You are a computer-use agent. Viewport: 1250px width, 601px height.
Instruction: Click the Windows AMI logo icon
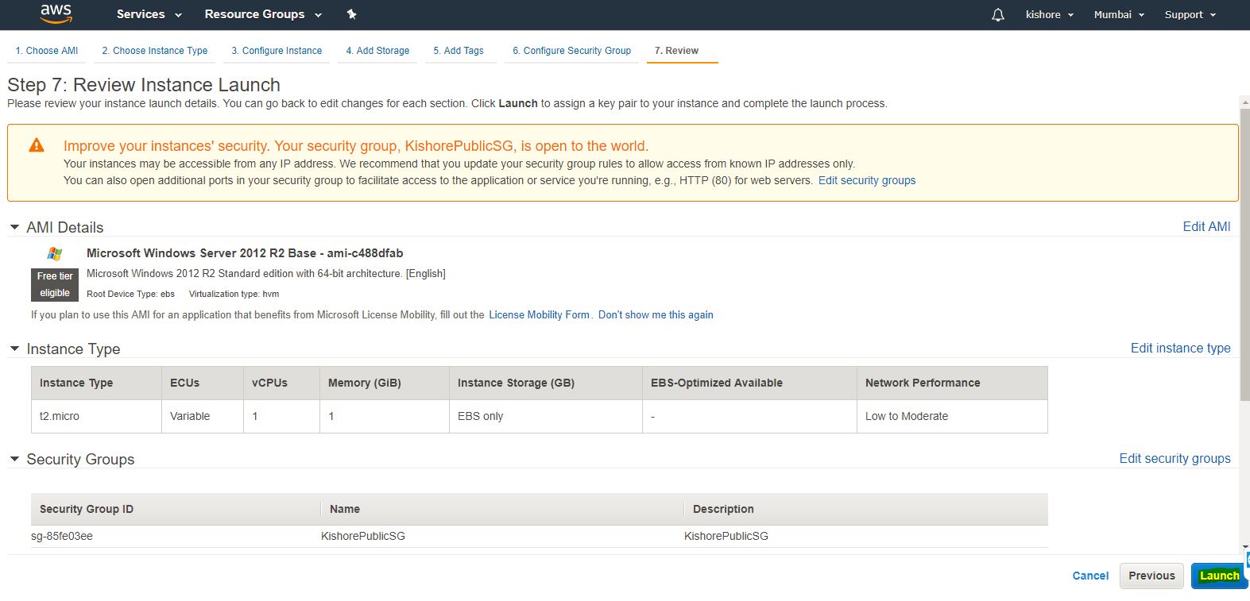coord(55,253)
